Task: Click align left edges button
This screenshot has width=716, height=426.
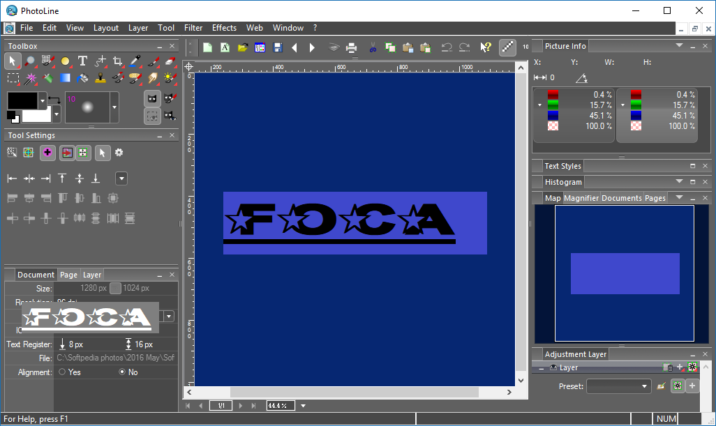Action: point(13,178)
